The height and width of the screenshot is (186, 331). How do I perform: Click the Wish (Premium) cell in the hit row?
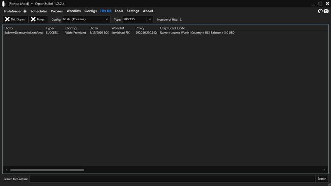tap(76, 33)
